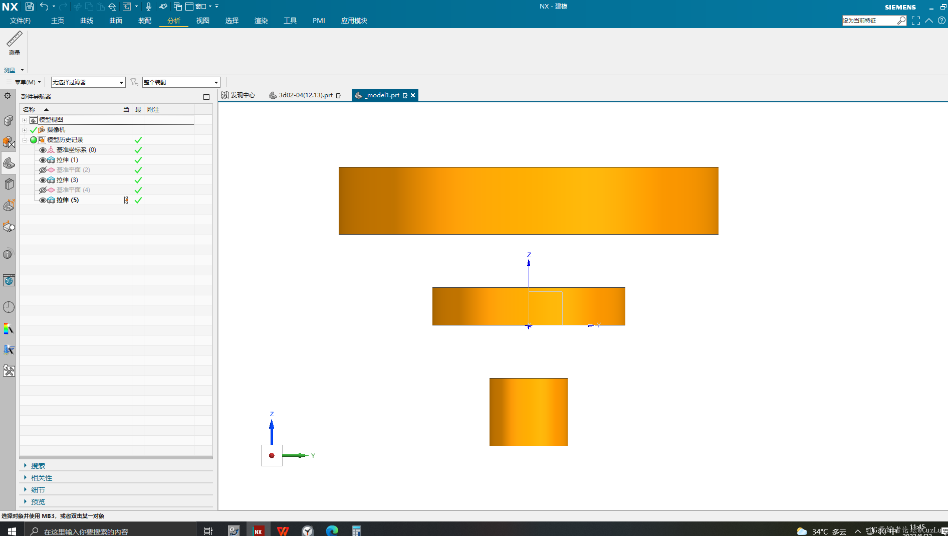Click the selection filter funnel icon

point(134,82)
